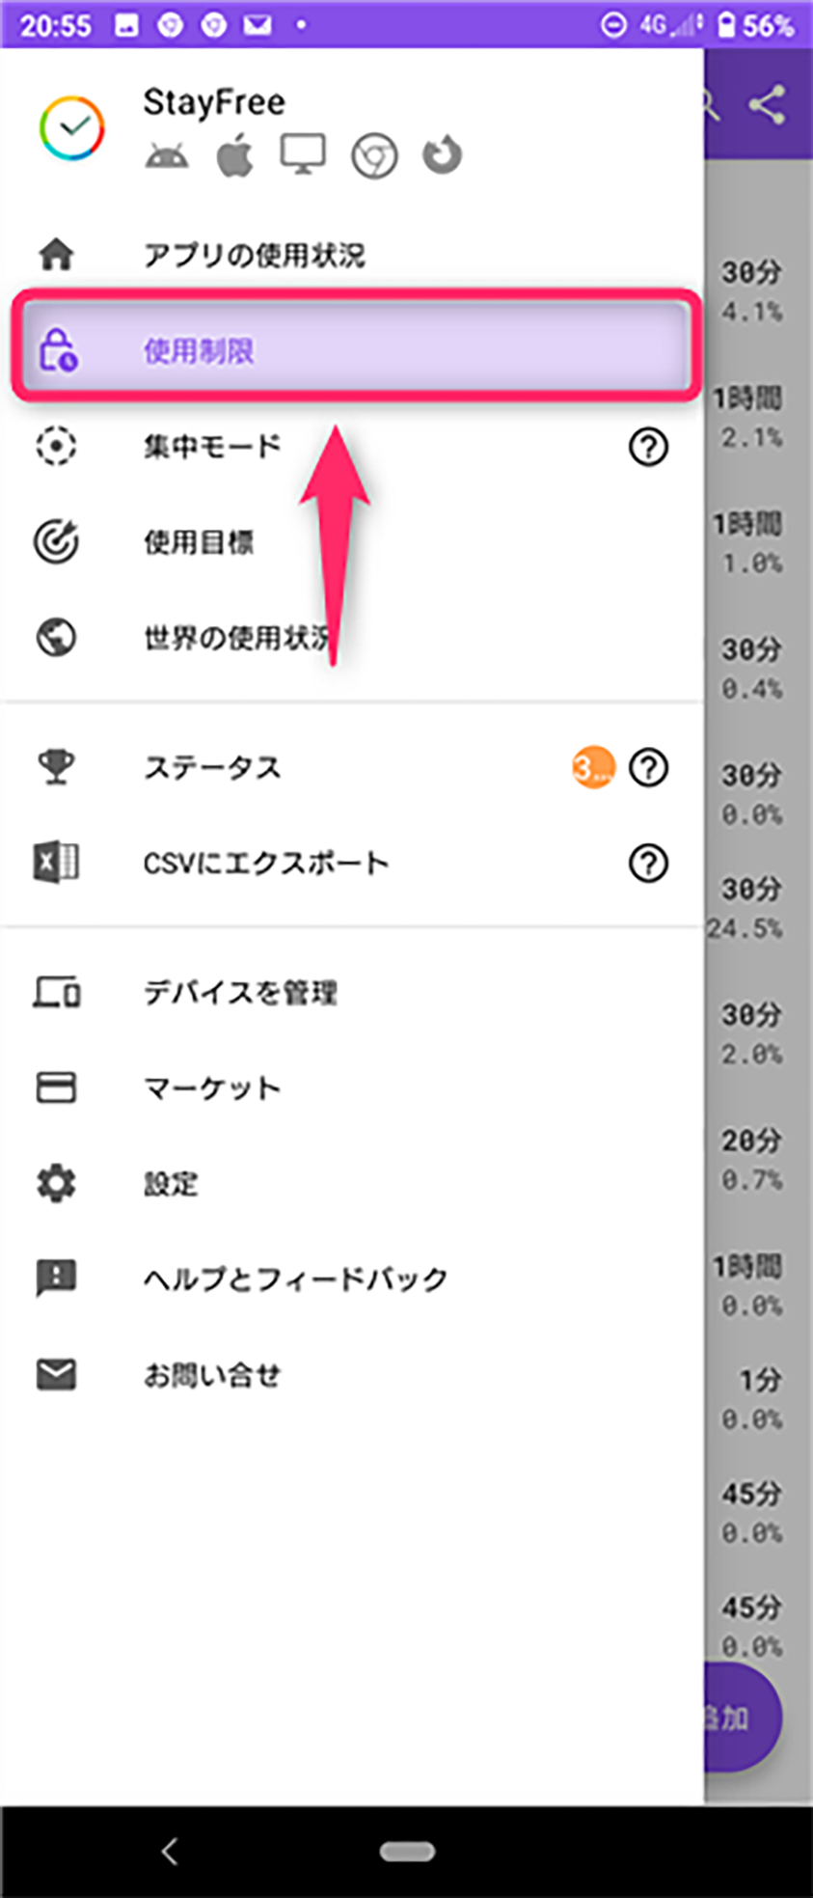This screenshot has width=813, height=1898.
Task: Open 設定 settings menu item
Action: pos(352,1184)
